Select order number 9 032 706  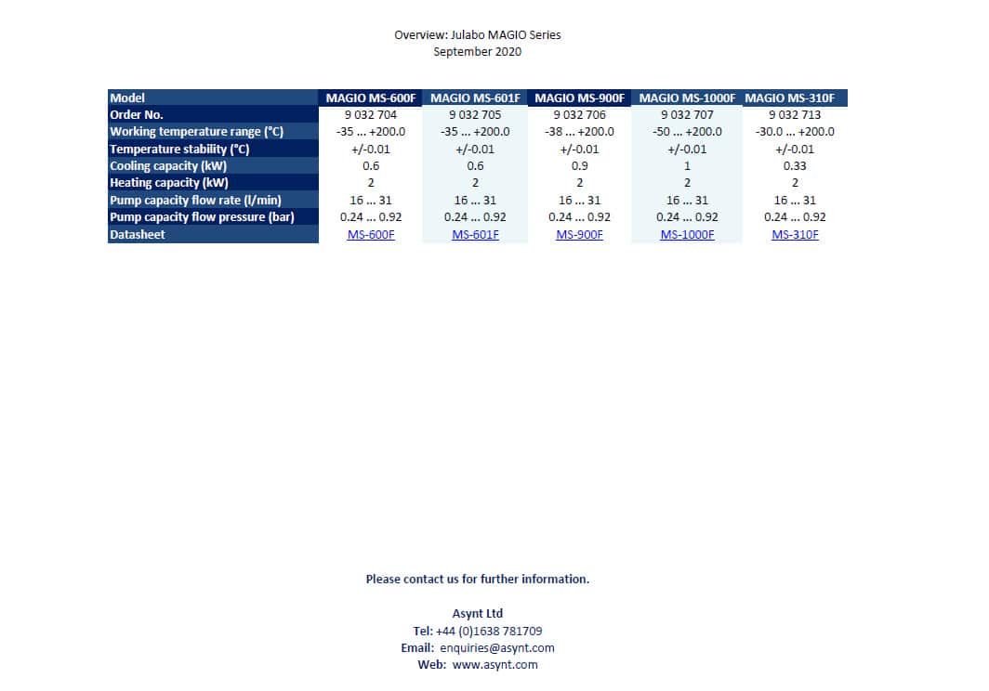579,115
